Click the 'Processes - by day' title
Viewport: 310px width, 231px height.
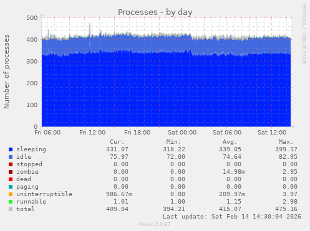[155, 12]
